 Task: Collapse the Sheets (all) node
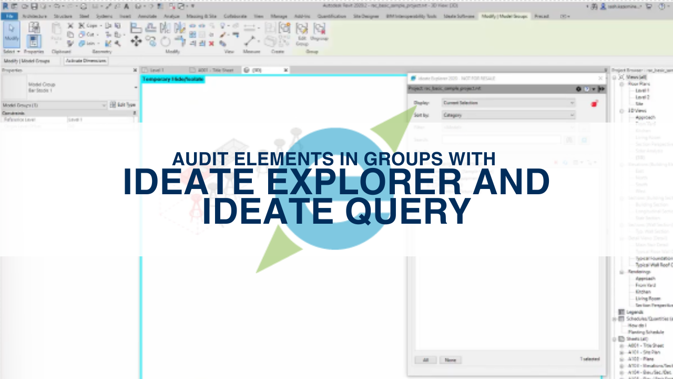tap(615, 339)
